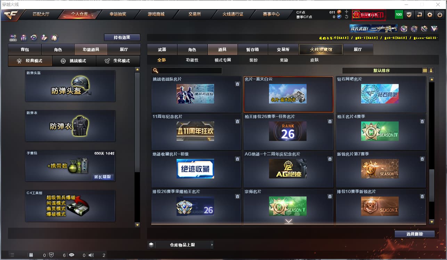Open the shield badge icon in top bar
This screenshot has height=260, width=447.
click(409, 15)
